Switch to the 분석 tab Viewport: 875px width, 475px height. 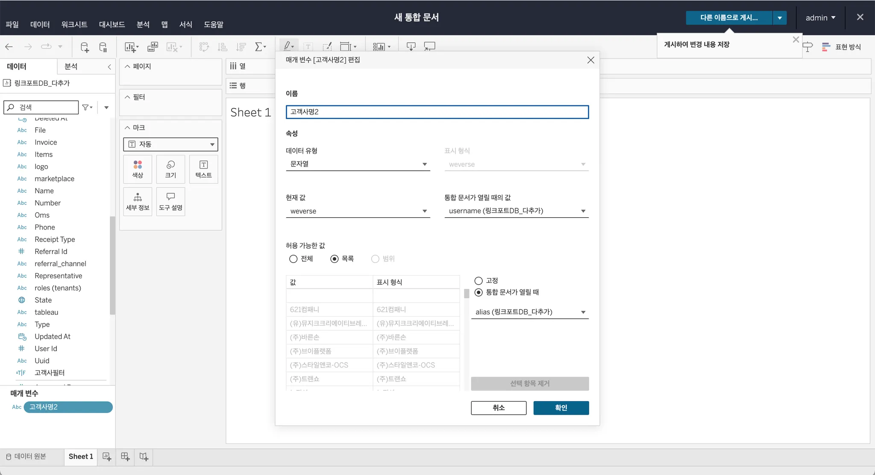click(71, 67)
